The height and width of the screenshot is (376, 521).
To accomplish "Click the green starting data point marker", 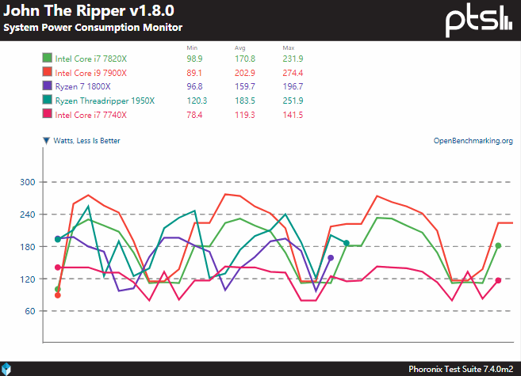I will pyautogui.click(x=57, y=289).
